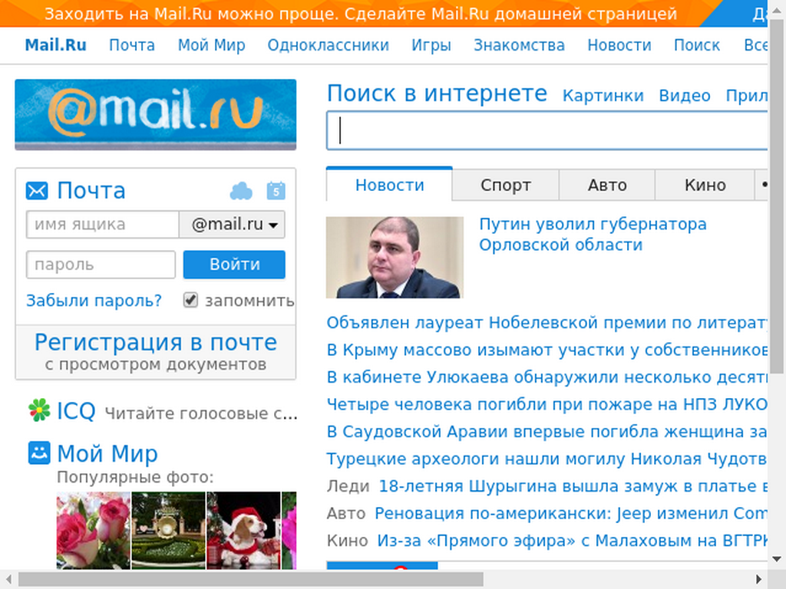The height and width of the screenshot is (589, 786).
Task: Open the @mail.ru domain dropdown
Action: click(232, 225)
